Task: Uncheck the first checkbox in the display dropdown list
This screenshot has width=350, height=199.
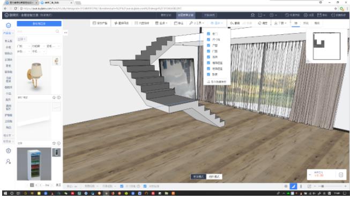Action: 208,34
